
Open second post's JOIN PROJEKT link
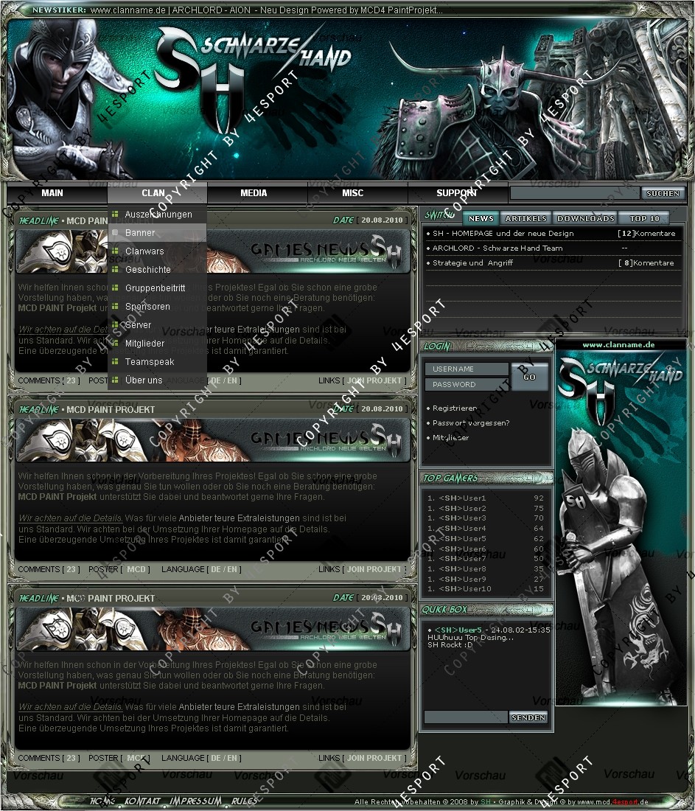(x=374, y=569)
